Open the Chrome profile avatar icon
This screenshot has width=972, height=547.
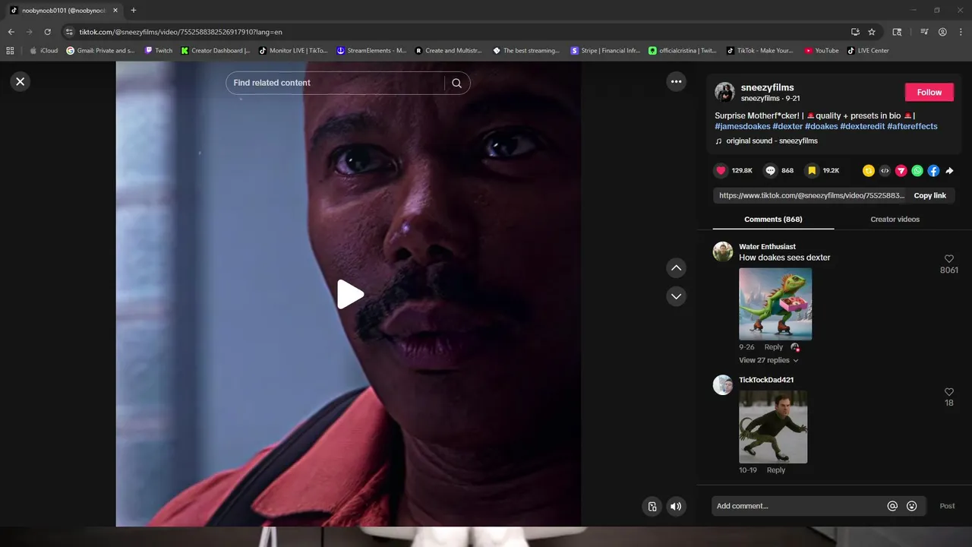pos(942,32)
